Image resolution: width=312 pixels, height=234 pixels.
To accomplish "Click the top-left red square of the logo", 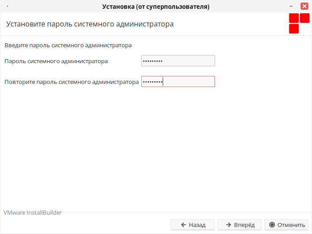I will coord(294,18).
